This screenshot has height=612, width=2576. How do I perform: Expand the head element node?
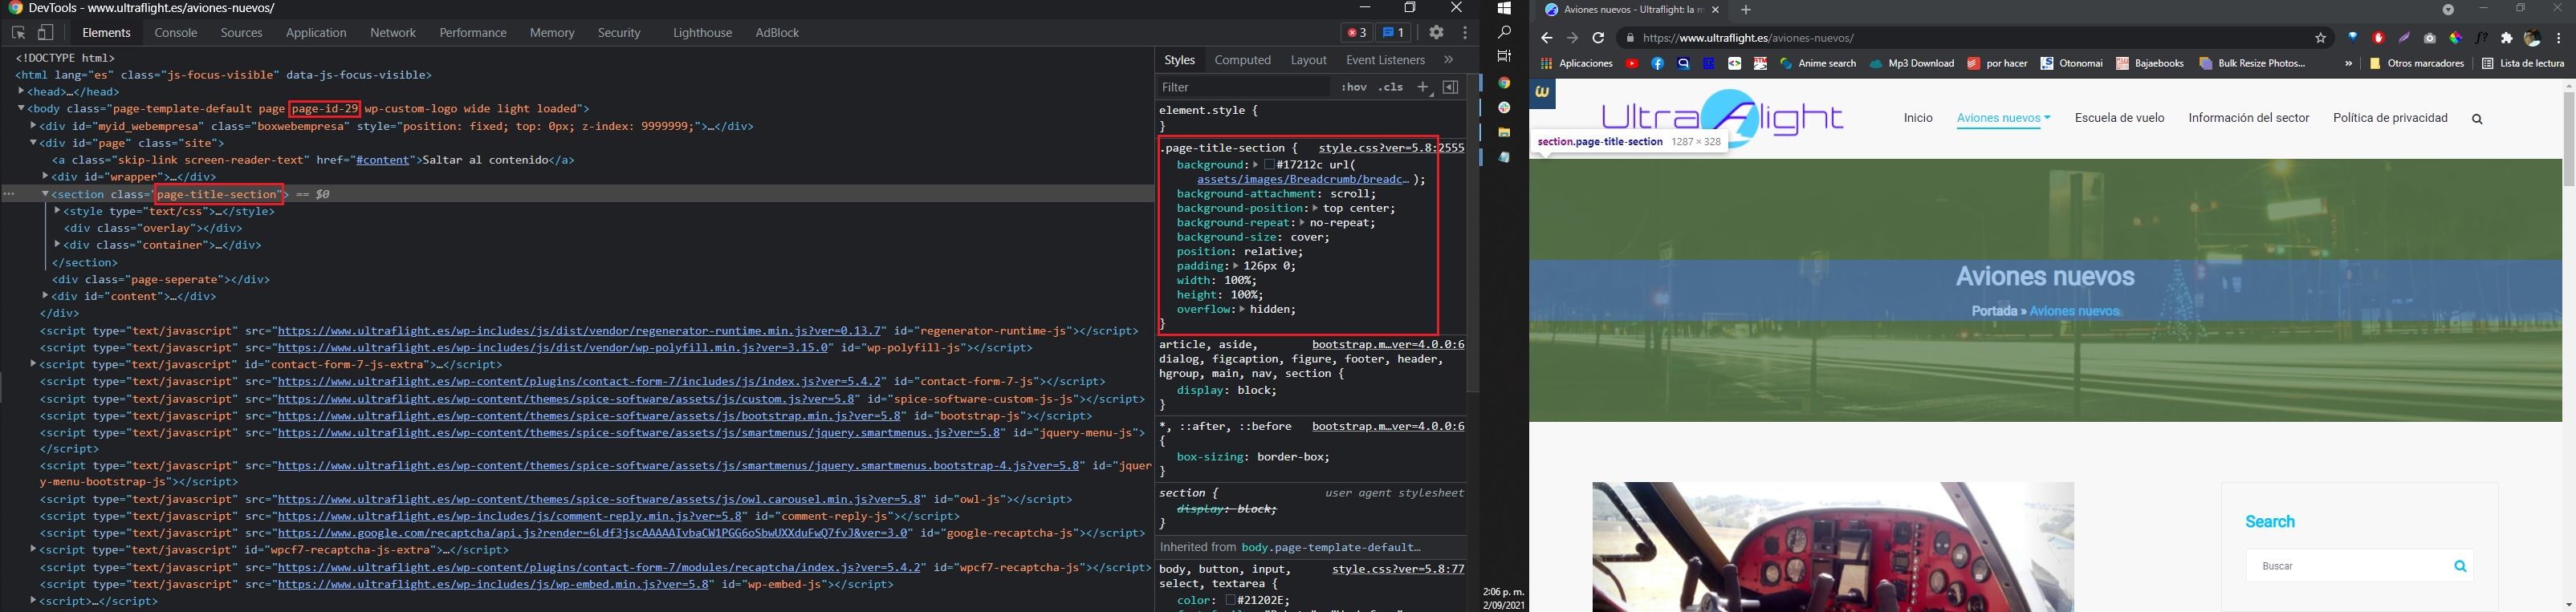coord(22,92)
